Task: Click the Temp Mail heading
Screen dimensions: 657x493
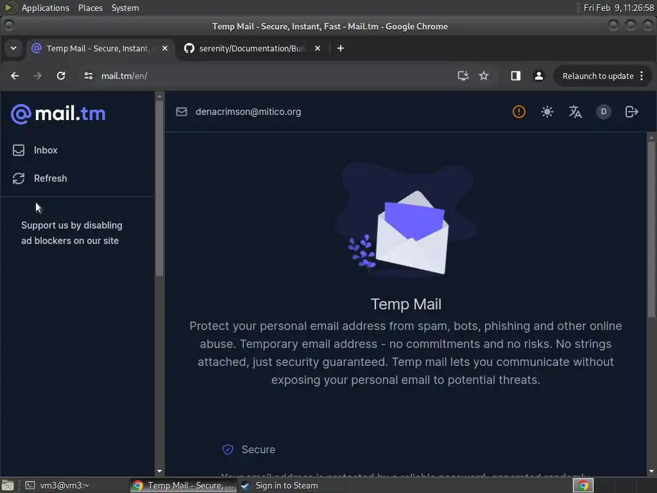Action: [x=405, y=304]
